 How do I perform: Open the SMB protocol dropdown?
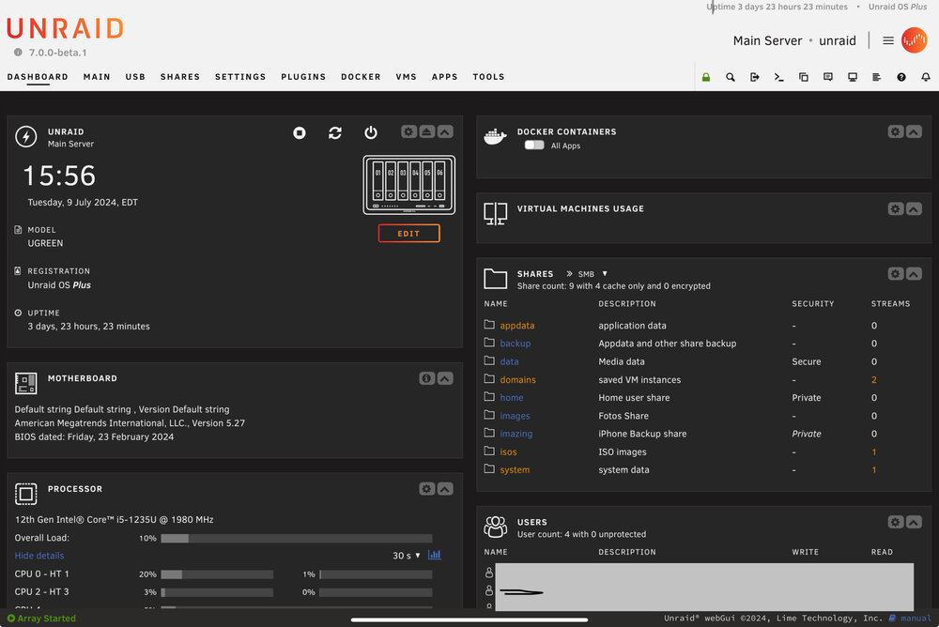point(593,274)
